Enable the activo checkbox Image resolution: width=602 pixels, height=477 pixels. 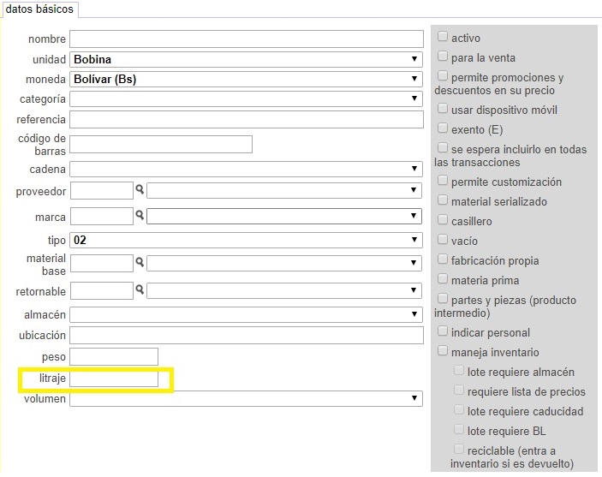(x=443, y=37)
